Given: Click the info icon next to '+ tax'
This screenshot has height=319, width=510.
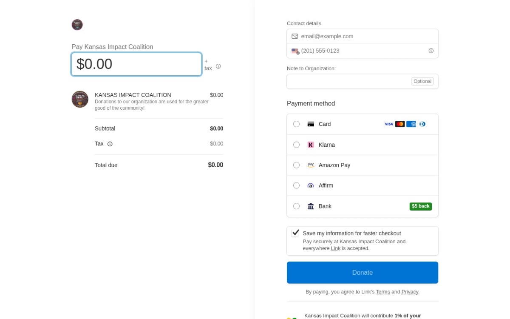Looking at the screenshot, I should [x=218, y=66].
